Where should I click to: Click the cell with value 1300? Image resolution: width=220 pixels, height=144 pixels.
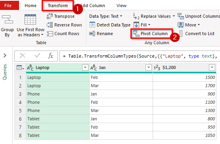coord(184,110)
